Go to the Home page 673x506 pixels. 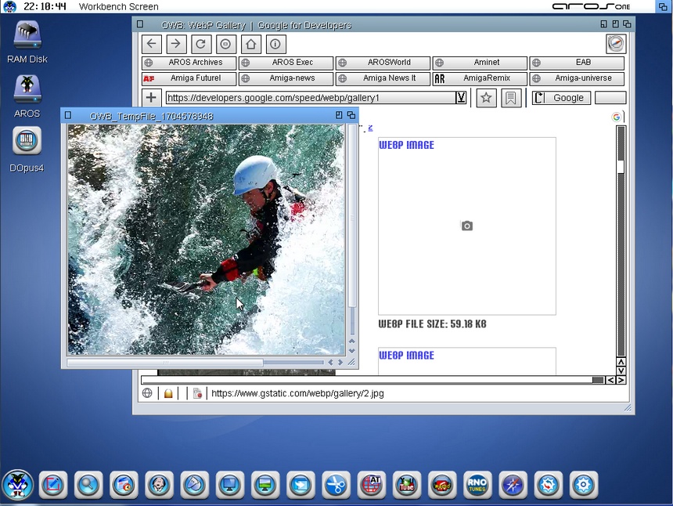[x=250, y=45]
